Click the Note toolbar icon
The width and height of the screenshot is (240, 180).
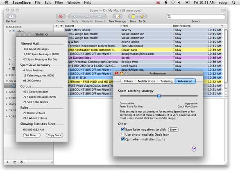(133, 16)
